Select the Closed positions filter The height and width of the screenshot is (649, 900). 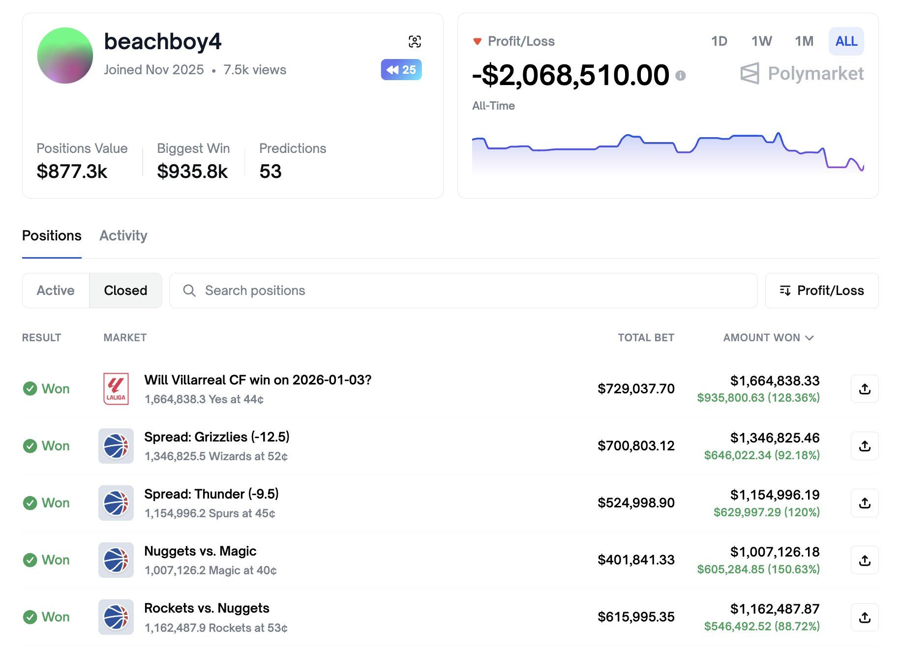tap(125, 291)
